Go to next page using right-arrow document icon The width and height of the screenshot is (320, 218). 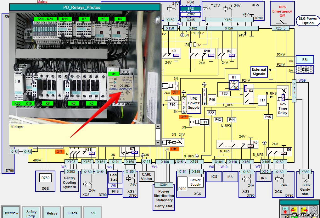click(304, 210)
